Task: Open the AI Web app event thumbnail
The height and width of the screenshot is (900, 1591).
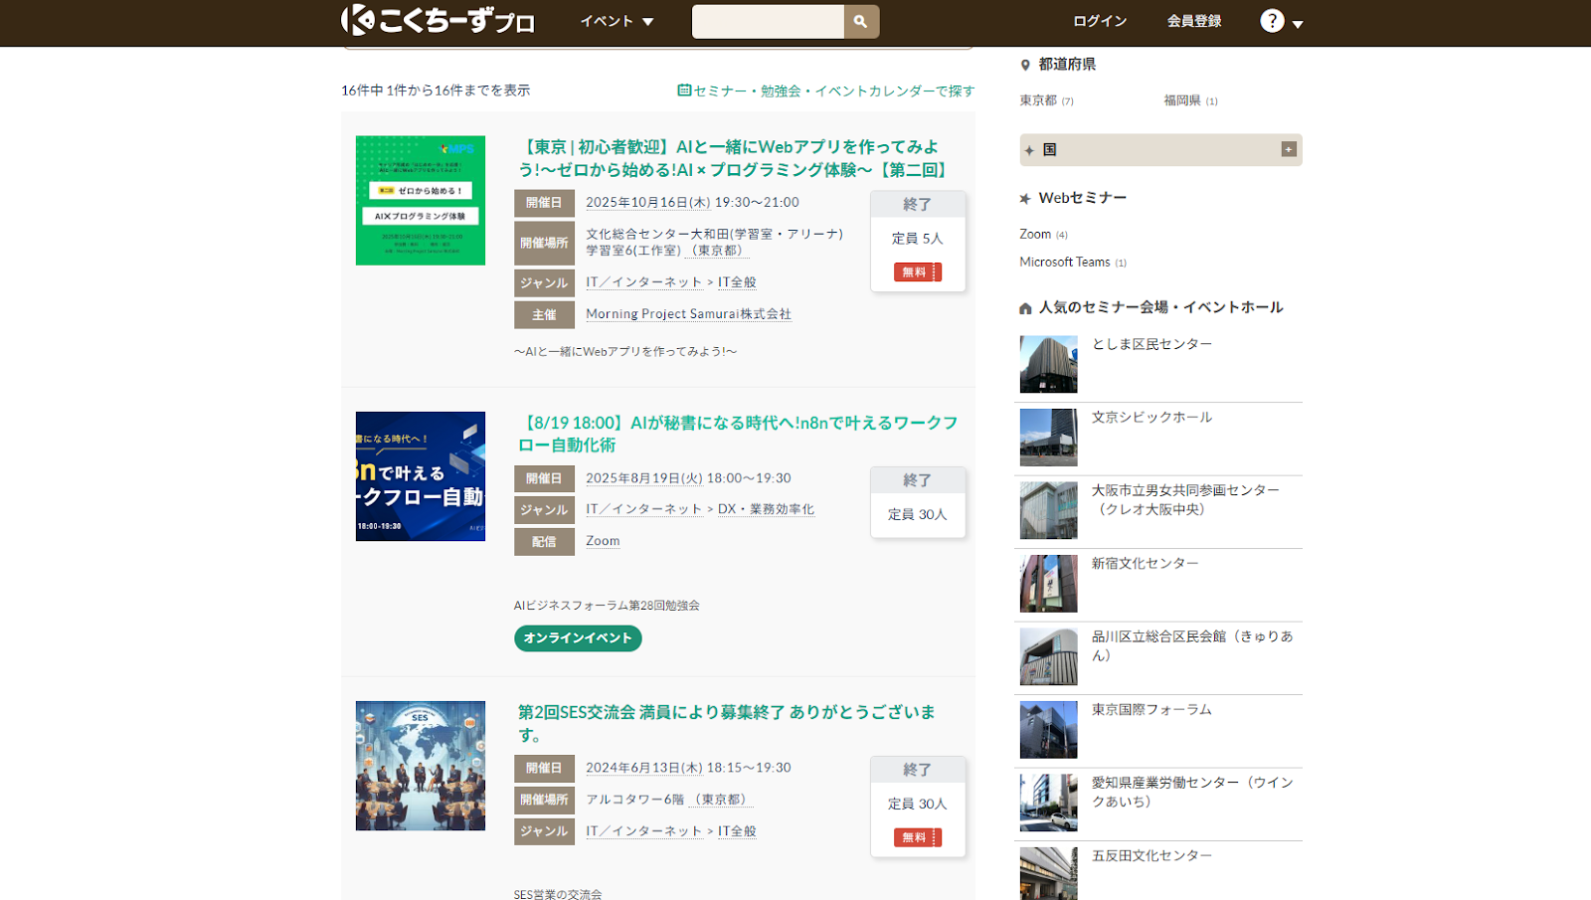Action: coord(421,201)
